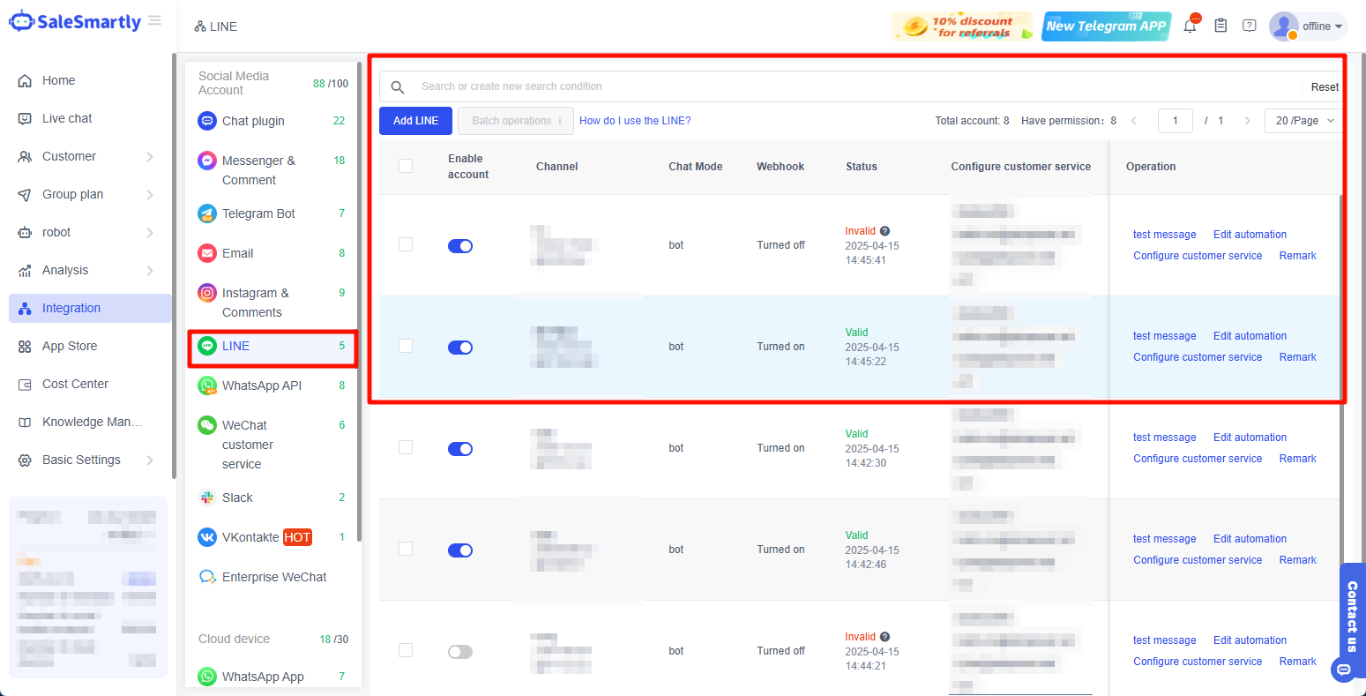
Task: Collapse sidebar using the hamburger icon
Action: tap(155, 21)
